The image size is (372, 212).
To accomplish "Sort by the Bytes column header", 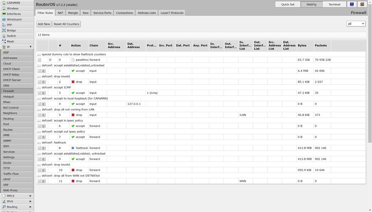I will pos(305,45).
